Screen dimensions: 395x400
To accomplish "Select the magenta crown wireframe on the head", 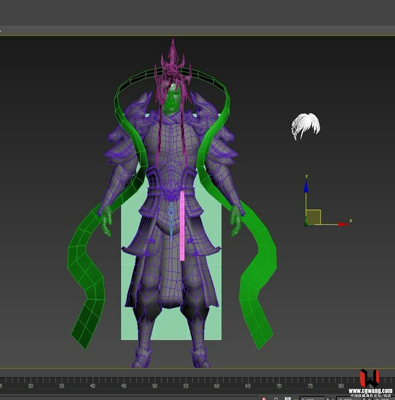I will coord(173,64).
